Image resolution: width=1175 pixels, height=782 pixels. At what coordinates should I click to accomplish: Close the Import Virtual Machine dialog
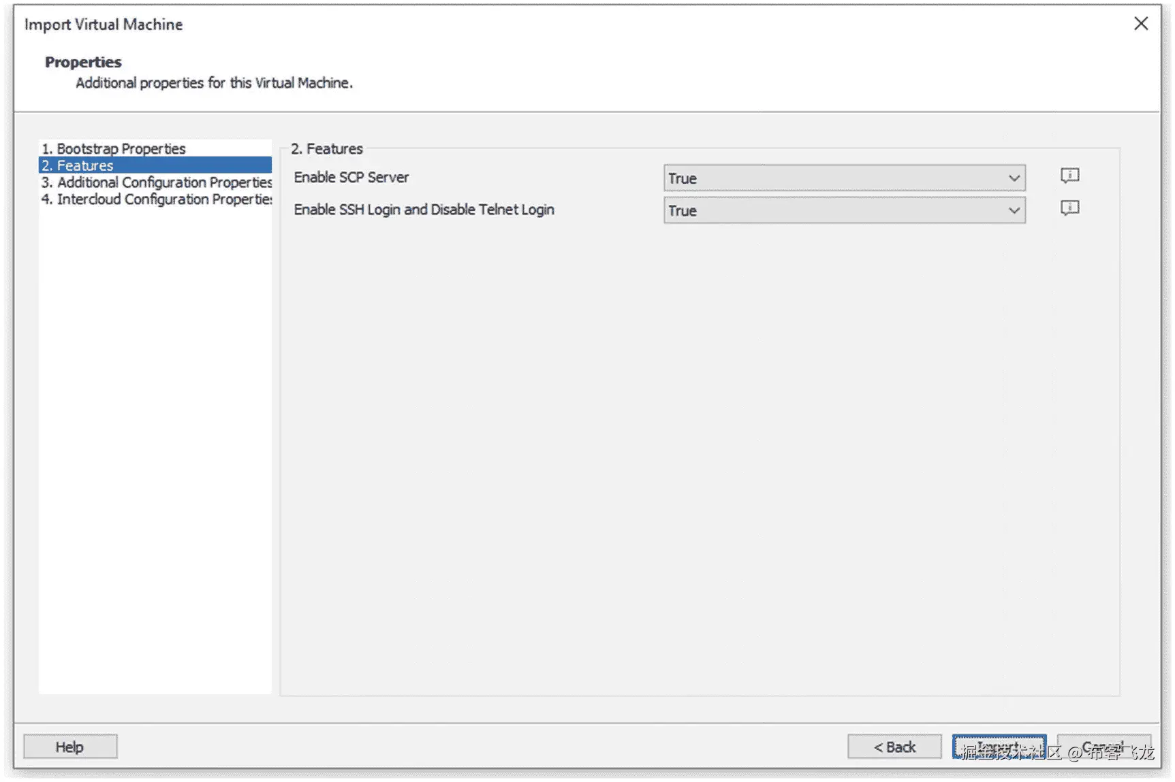coord(1140,24)
